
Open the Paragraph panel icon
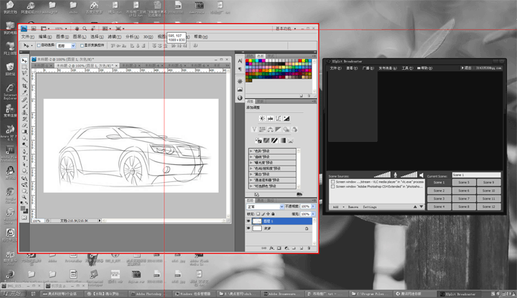(x=240, y=69)
